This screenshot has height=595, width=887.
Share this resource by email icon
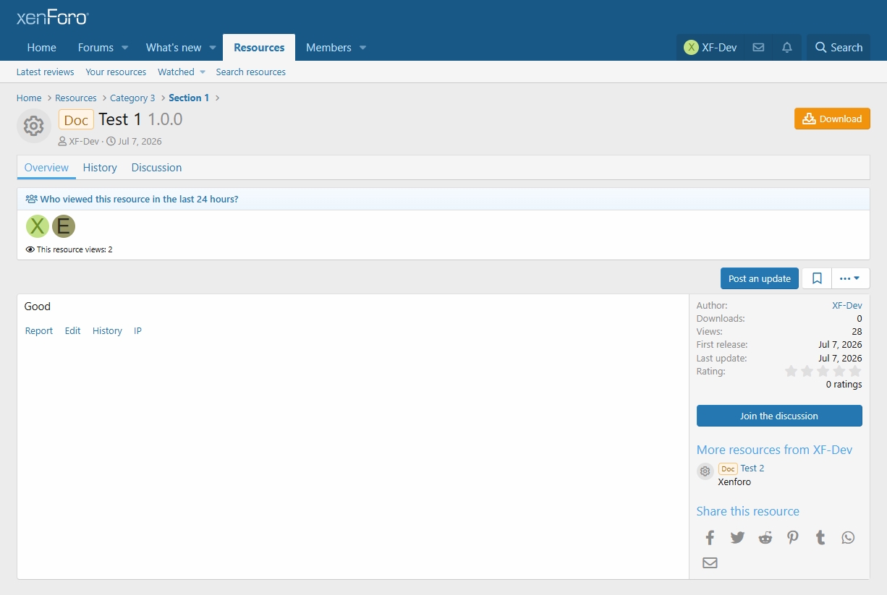pos(710,562)
